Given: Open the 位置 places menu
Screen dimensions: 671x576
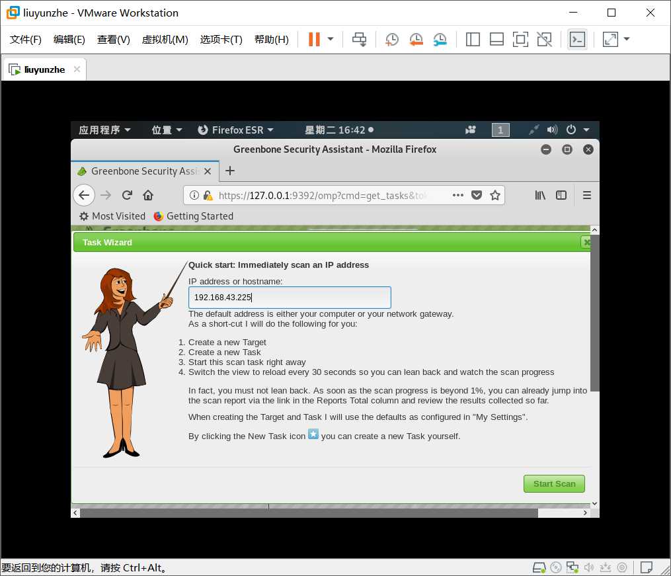Looking at the screenshot, I should [167, 130].
